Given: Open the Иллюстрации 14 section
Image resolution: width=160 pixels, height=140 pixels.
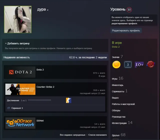Looking at the screenshot, I should click(122, 123).
